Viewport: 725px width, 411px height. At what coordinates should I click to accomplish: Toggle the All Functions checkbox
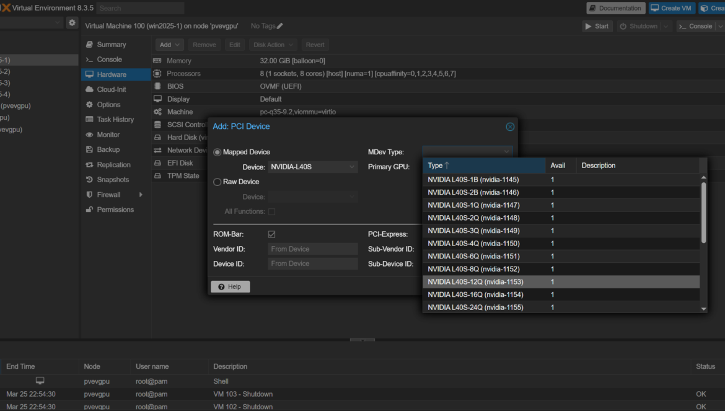click(271, 212)
